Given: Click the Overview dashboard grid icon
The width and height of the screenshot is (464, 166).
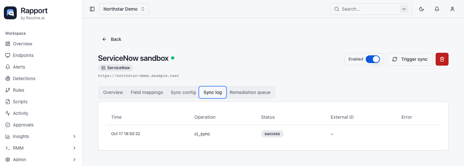Looking at the screenshot, I should pyautogui.click(x=8, y=44).
